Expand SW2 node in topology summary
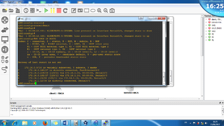224x126 pixels. point(206,31)
